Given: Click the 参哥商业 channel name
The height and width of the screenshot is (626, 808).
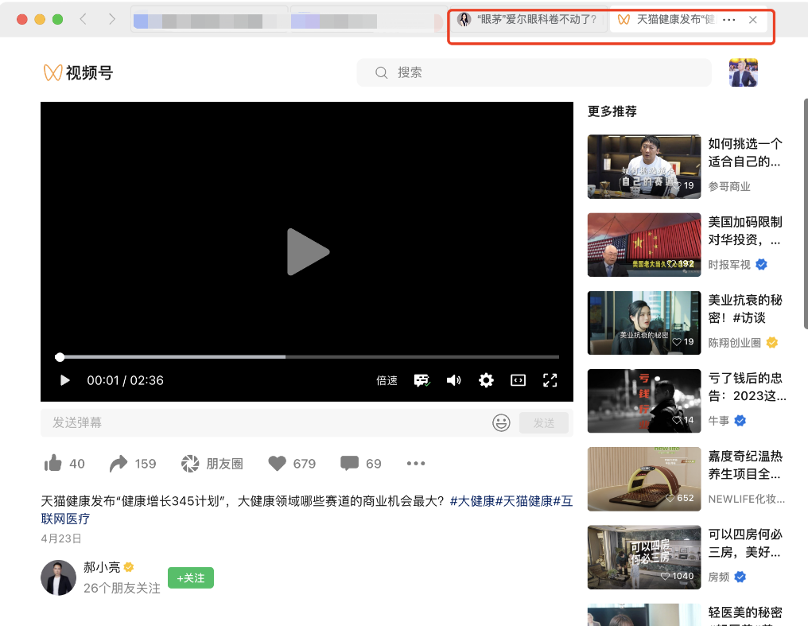Looking at the screenshot, I should pos(729,186).
